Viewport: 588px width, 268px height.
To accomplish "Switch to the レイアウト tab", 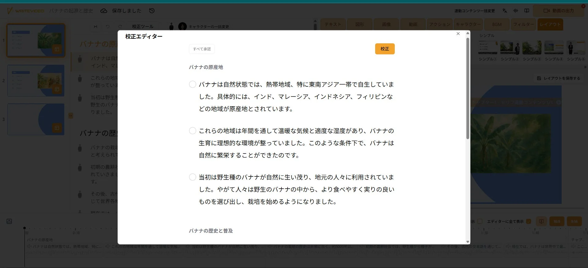I will 550,24.
